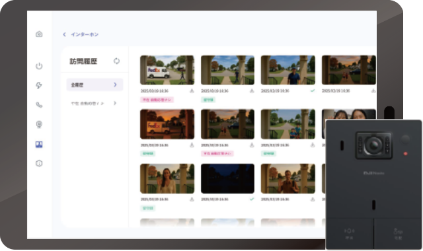Expand the 全履歴 chevron arrow
Image resolution: width=423 pixels, height=251 pixels.
pyautogui.click(x=115, y=85)
